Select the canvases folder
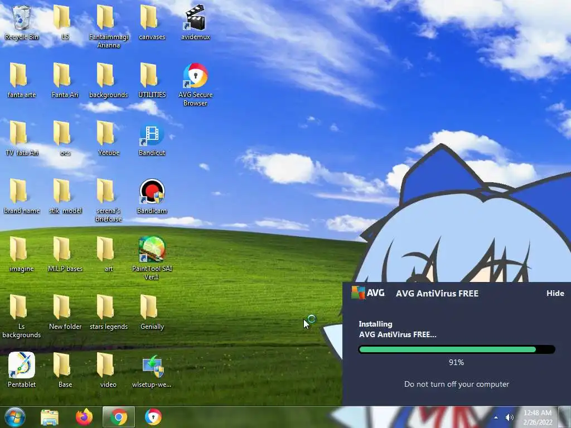This screenshot has width=571, height=428. (152, 22)
